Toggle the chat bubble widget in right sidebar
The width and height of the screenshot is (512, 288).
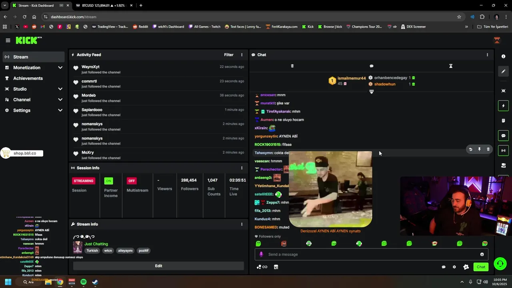[x=504, y=136]
